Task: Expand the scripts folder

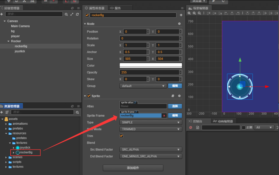Action: pyautogui.click(x=6, y=162)
